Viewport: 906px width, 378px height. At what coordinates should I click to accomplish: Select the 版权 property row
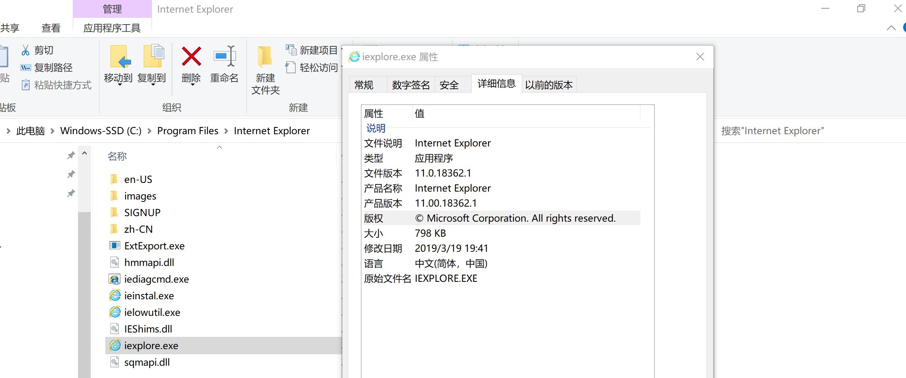tap(501, 218)
